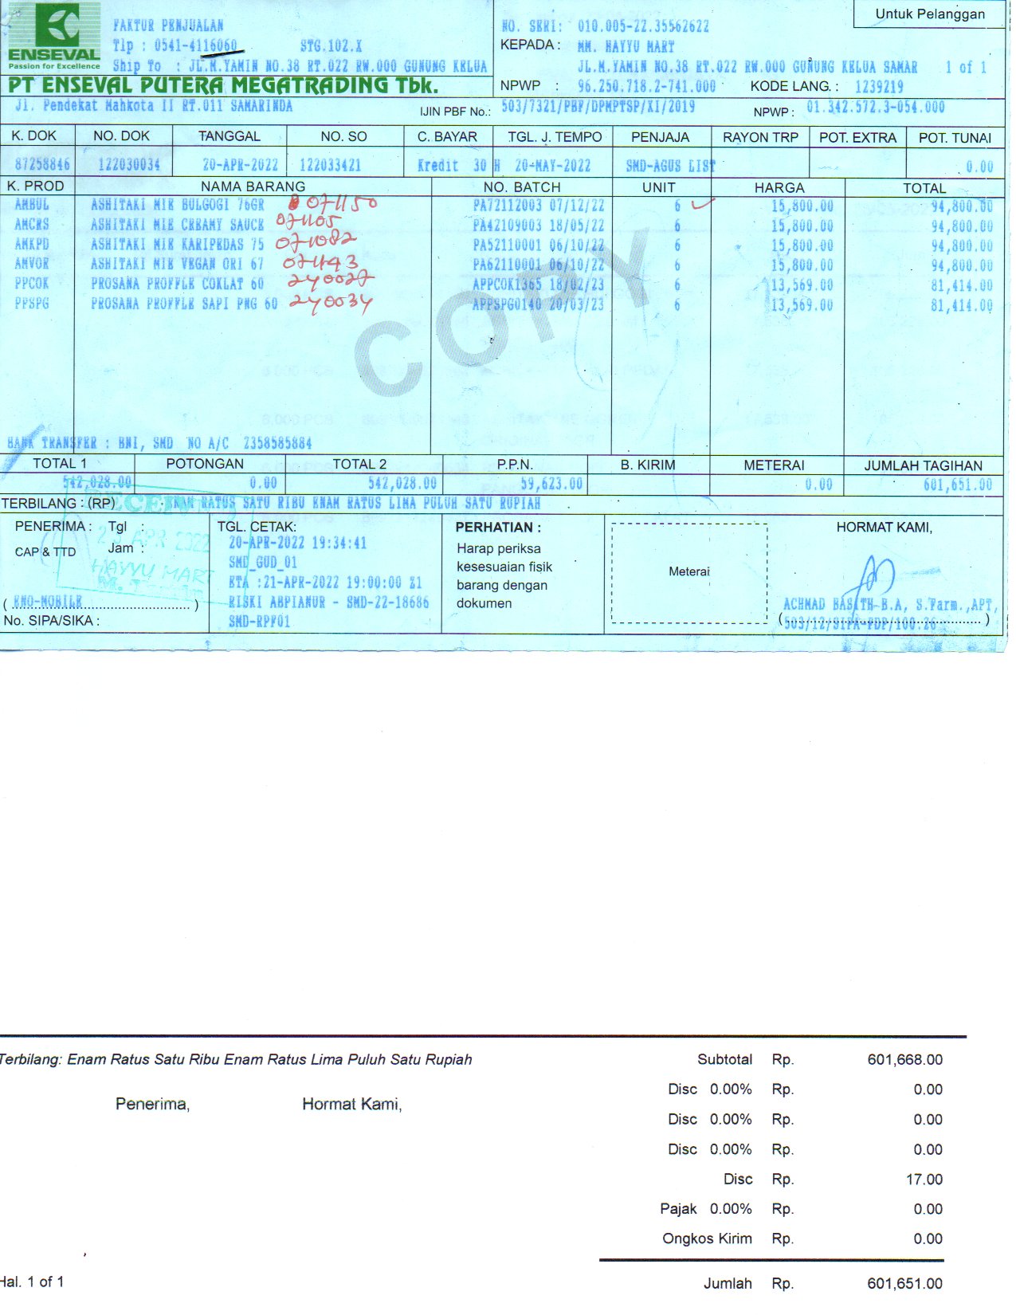Click the JUMLAH TAGIHAN amount 601,651.00
This screenshot has height=1315, width=1016.
(957, 485)
